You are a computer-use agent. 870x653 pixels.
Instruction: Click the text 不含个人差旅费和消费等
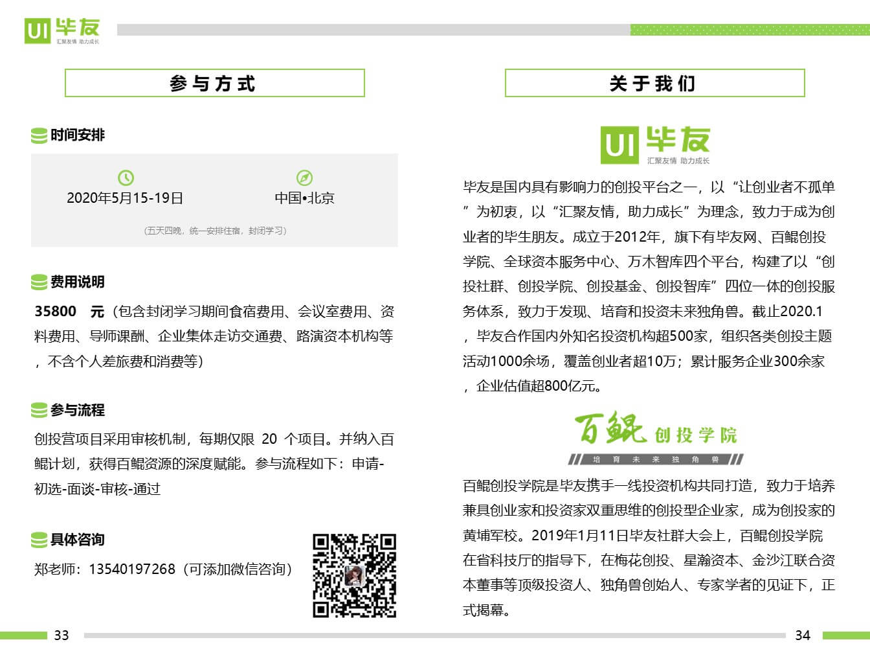123,361
